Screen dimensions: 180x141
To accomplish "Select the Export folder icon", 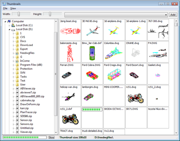I will tap(17, 49).
